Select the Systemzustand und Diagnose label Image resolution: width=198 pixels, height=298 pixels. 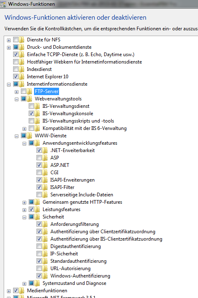point(74,283)
